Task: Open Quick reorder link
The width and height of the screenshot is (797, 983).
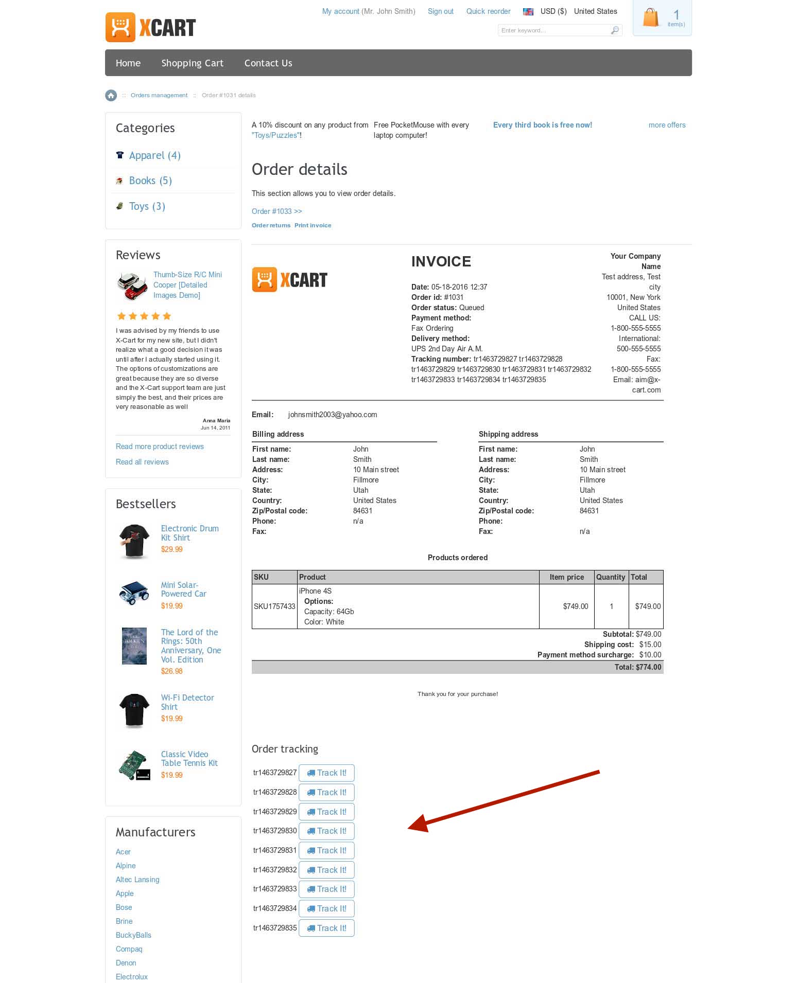Action: [488, 11]
